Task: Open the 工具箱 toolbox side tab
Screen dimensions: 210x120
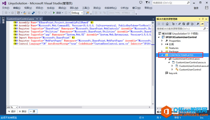Action: (3, 20)
